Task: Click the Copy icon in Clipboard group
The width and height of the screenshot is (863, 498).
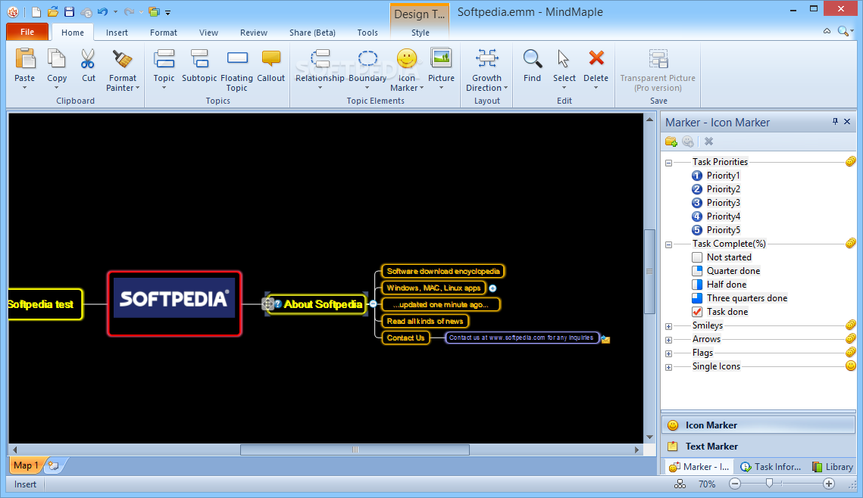Action: click(x=57, y=59)
